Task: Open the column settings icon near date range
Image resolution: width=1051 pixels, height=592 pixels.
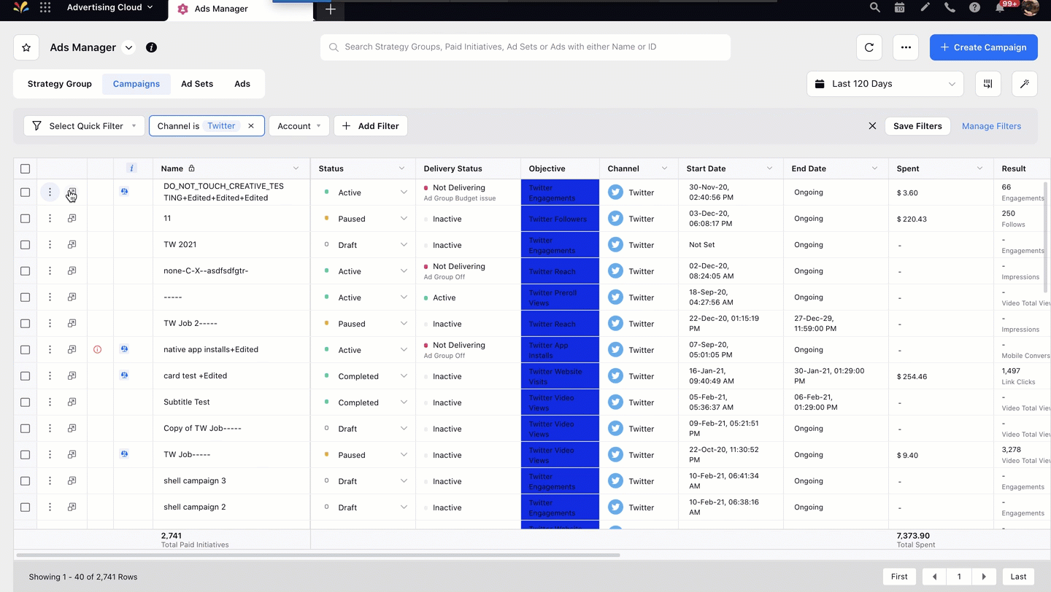Action: (x=988, y=84)
